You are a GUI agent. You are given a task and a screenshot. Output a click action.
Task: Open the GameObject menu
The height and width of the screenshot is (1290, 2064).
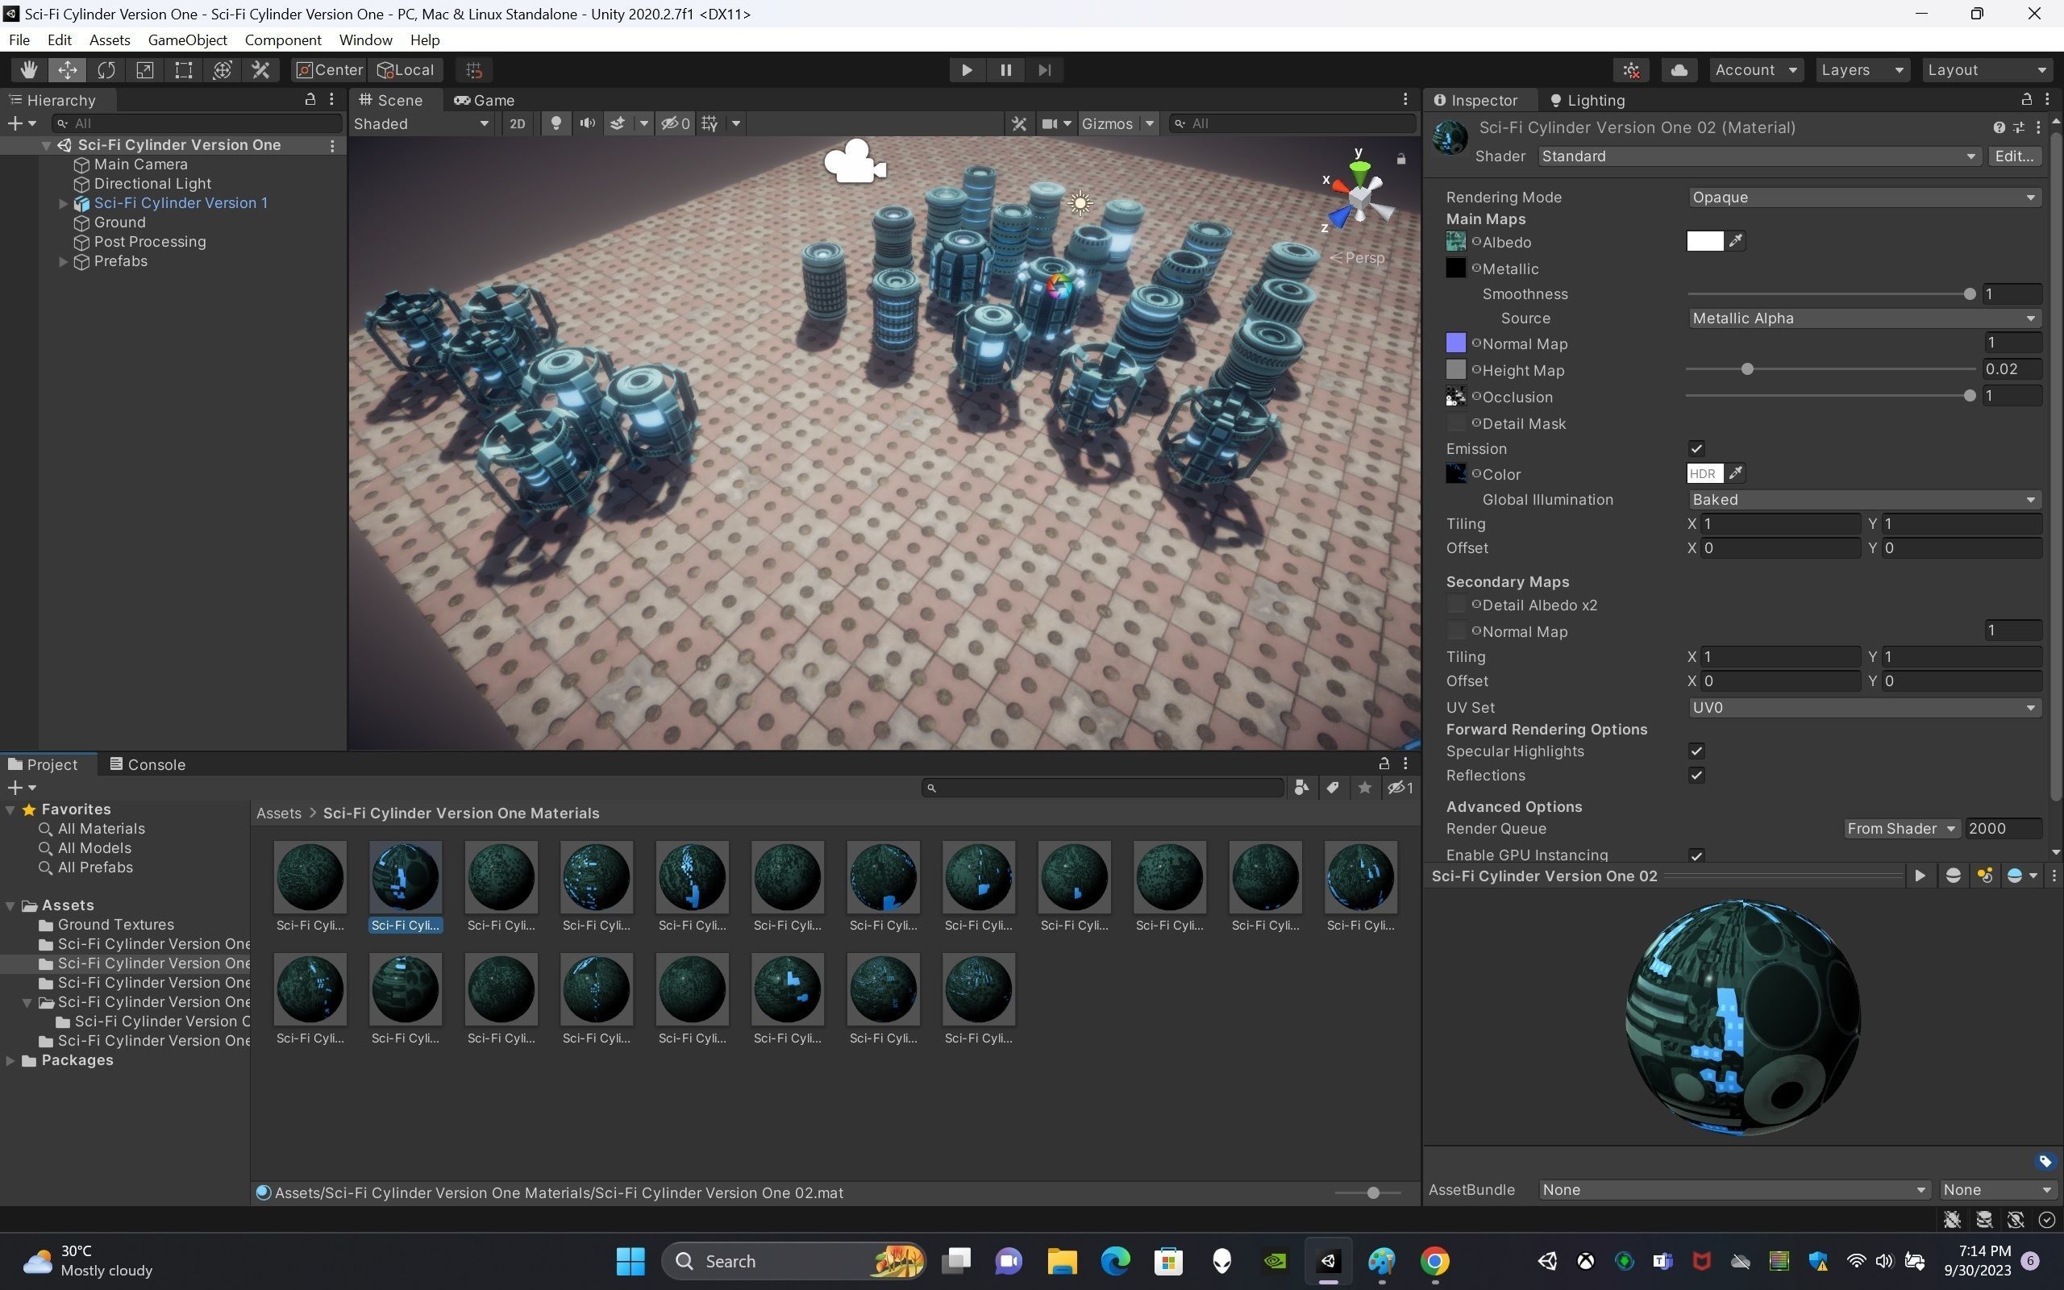click(x=187, y=40)
